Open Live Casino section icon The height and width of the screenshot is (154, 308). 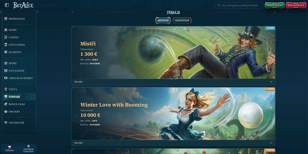6,45
